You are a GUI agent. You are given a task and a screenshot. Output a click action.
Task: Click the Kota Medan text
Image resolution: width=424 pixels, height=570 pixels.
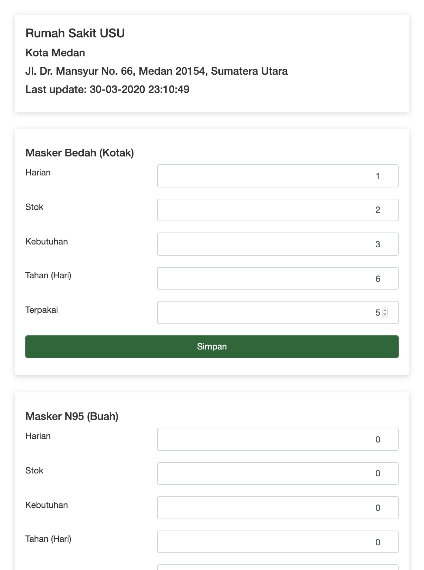55,53
